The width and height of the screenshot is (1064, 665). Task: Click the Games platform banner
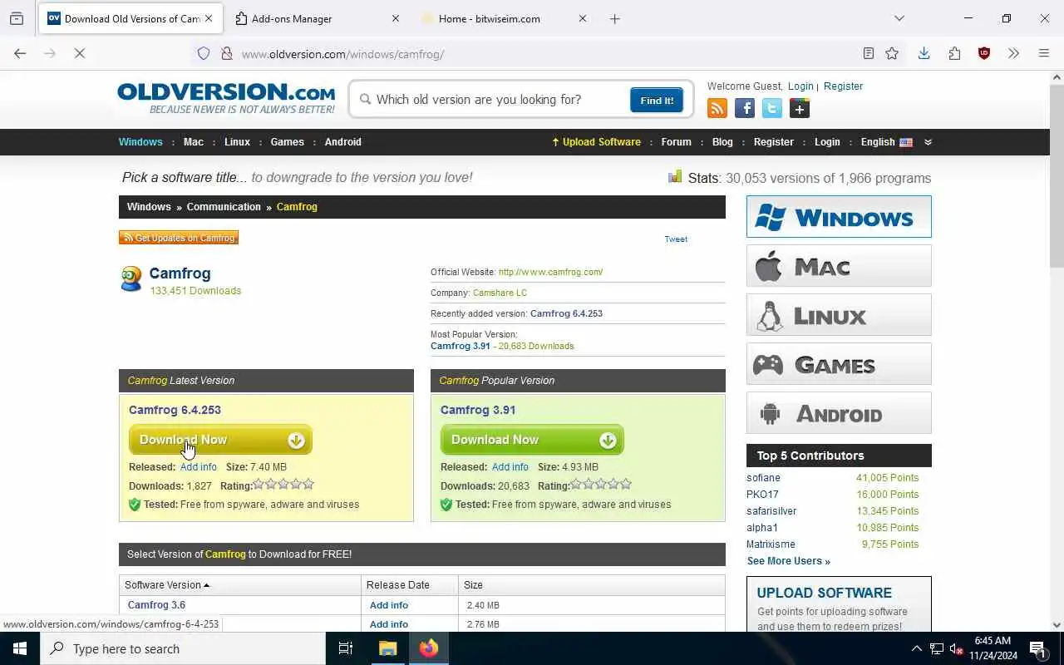click(x=839, y=364)
